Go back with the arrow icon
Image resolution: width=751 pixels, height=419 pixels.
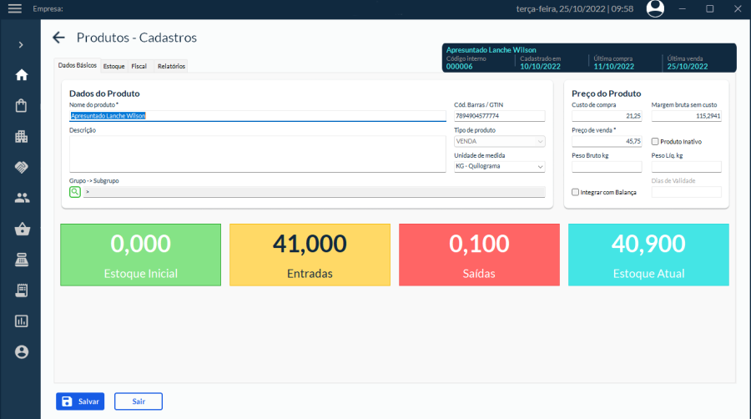(58, 38)
